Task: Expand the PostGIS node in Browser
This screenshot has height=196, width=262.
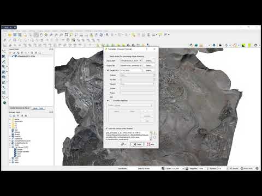Action: pyautogui.click(x=10, y=137)
